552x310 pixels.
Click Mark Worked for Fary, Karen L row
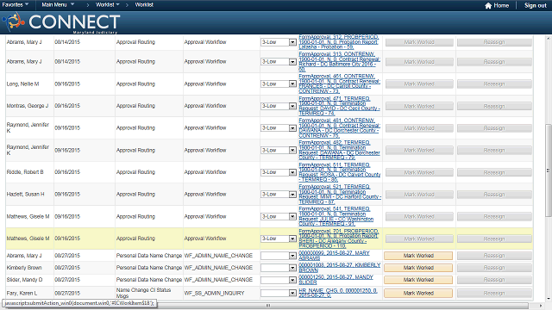pos(418,293)
